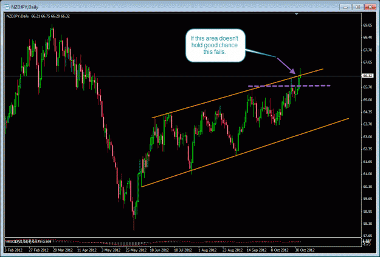
Task: Click the 18 Jun 2012 date label
Action: point(159,250)
